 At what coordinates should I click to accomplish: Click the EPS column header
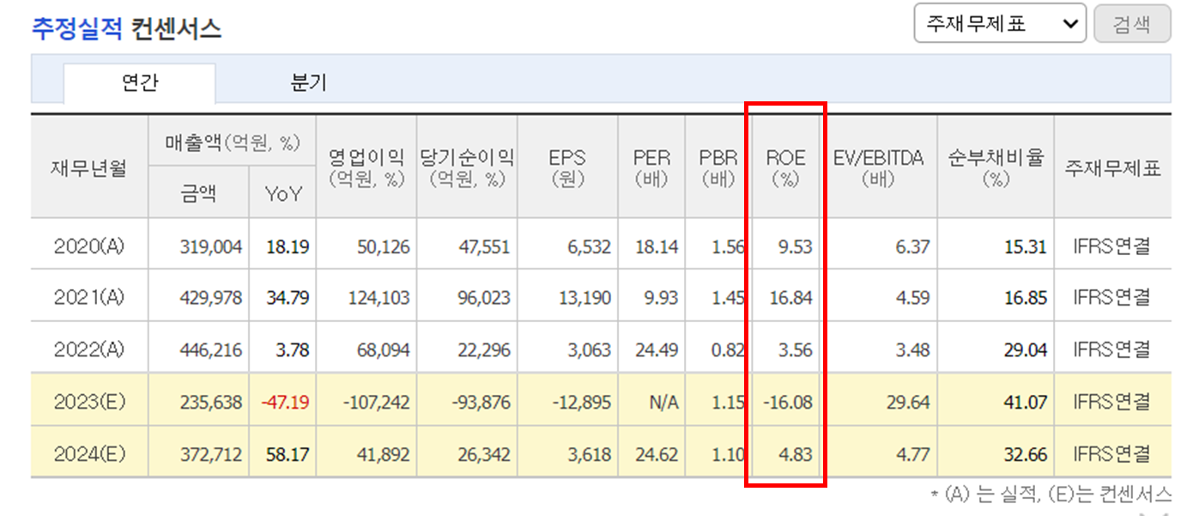tap(567, 167)
